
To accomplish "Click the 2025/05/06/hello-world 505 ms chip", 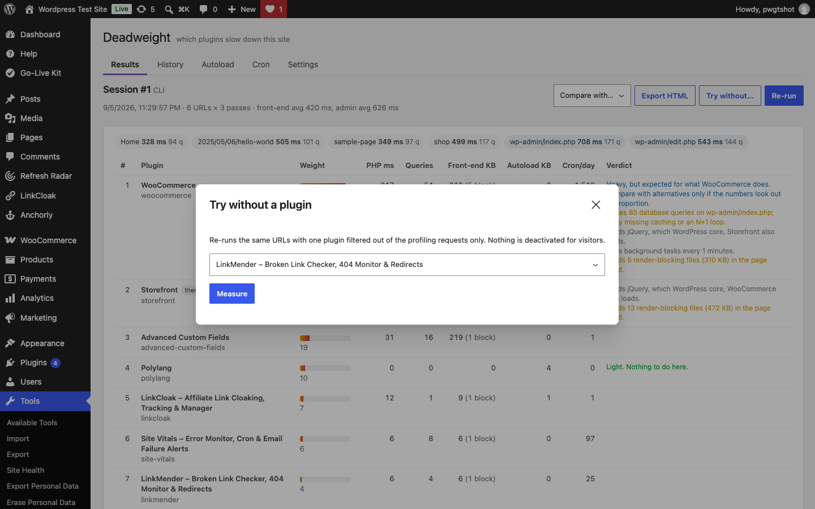I will [259, 142].
